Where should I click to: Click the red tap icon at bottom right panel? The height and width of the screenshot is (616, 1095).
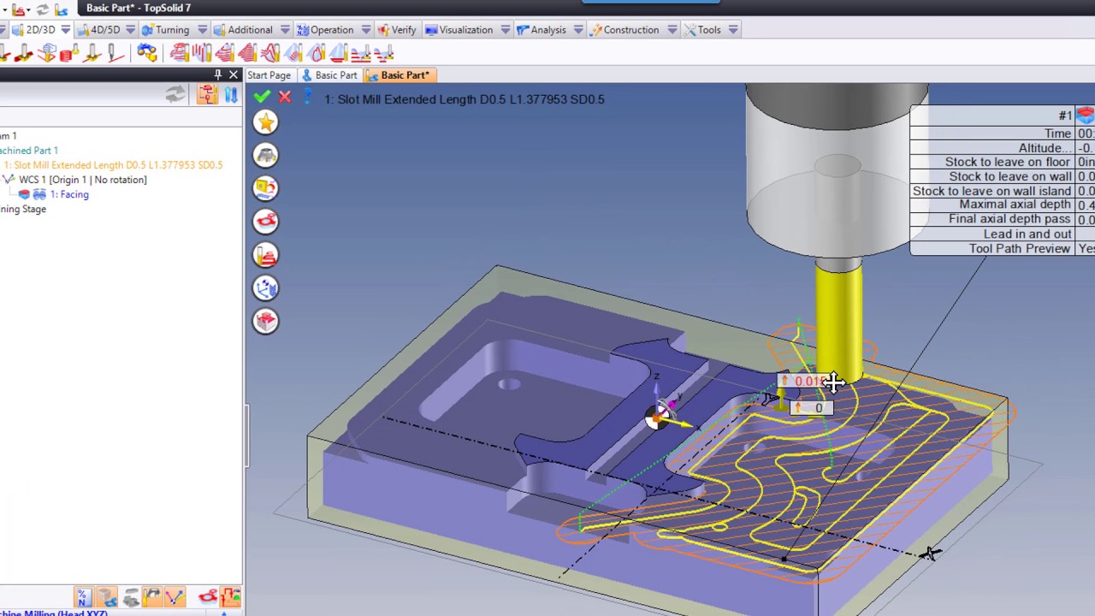(x=208, y=596)
